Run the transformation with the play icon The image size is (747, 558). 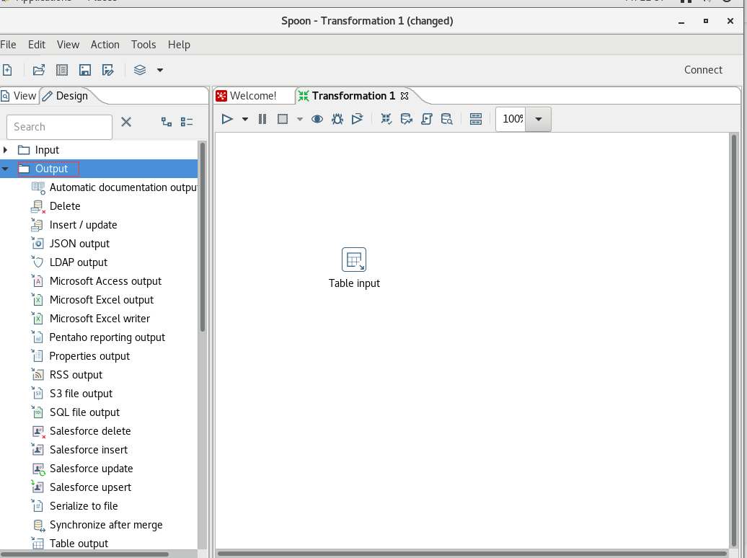coord(227,119)
